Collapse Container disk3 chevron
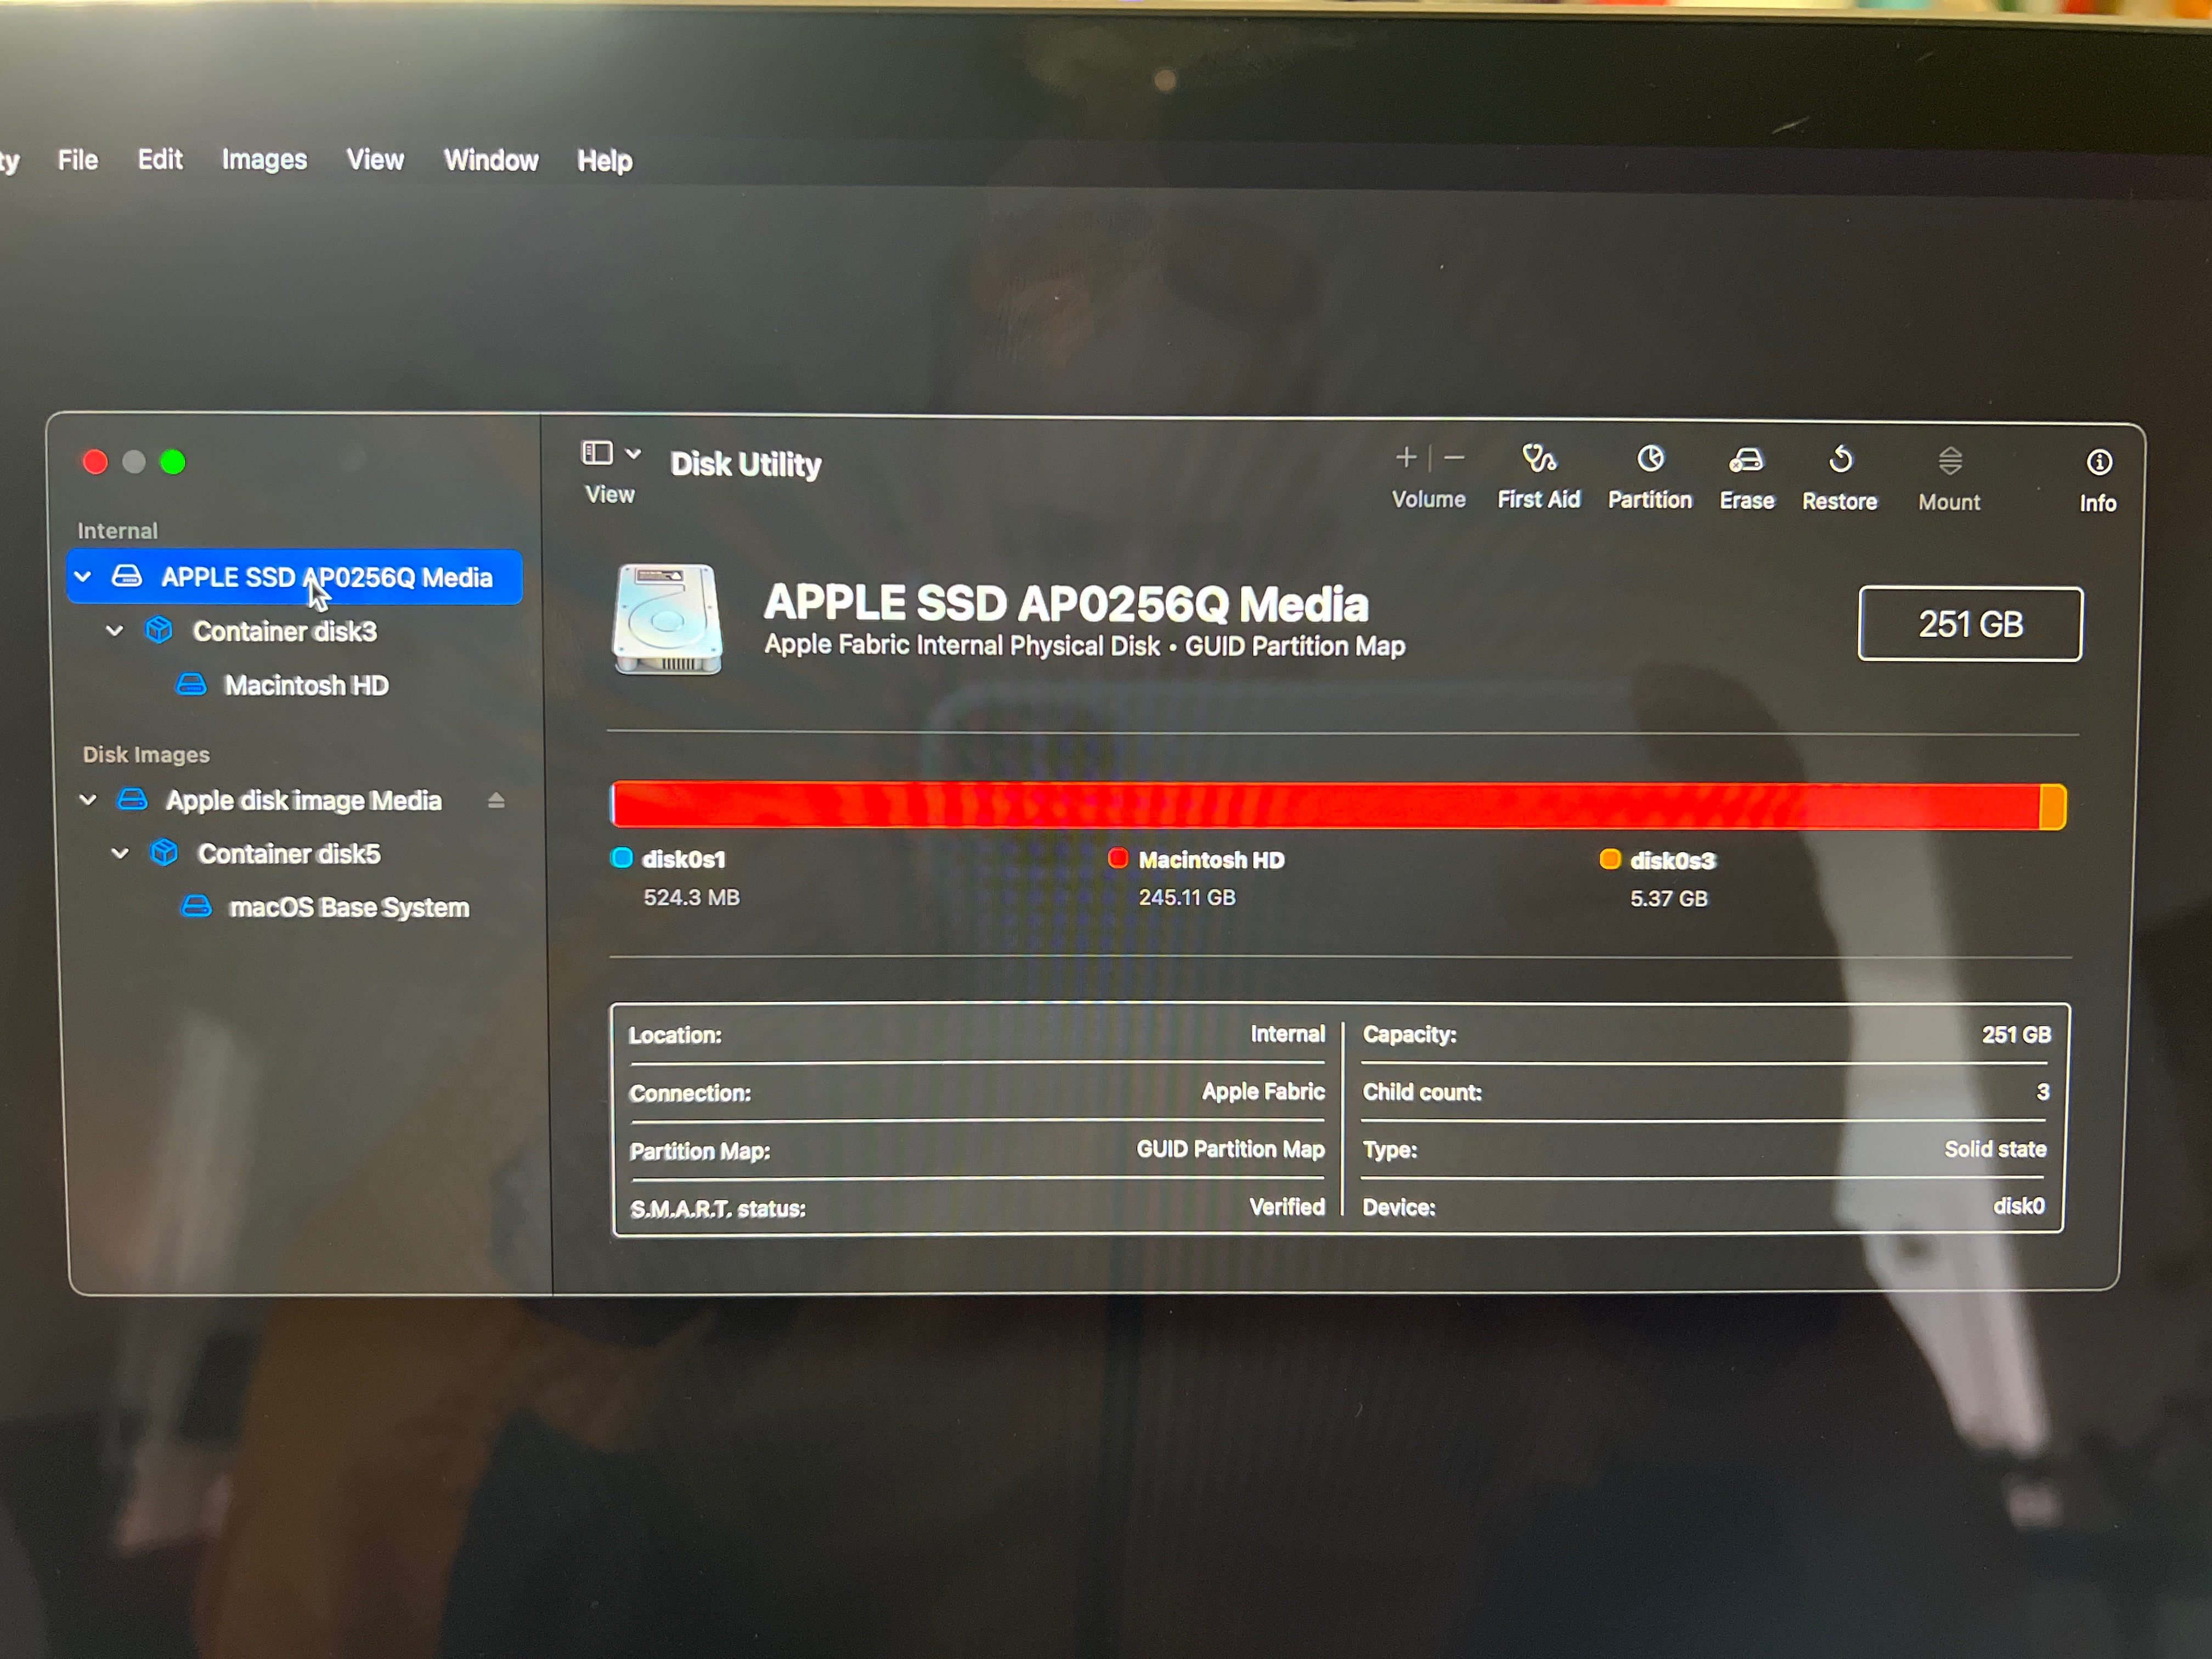Image resolution: width=2212 pixels, height=1659 pixels. [115, 631]
